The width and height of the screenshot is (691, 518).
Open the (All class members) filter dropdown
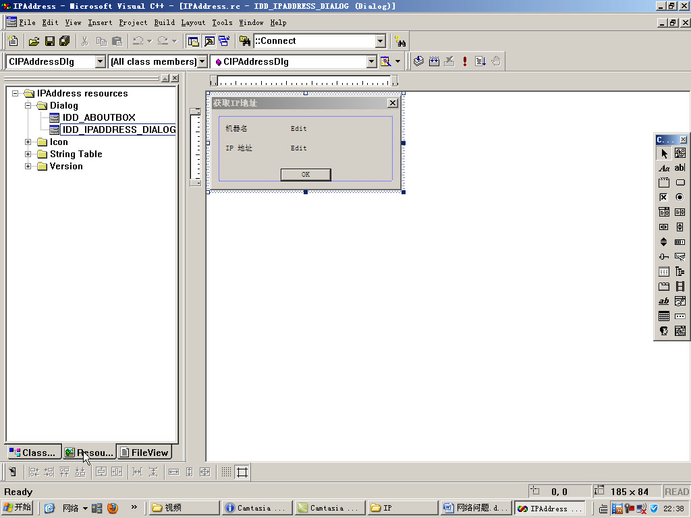[x=202, y=61]
